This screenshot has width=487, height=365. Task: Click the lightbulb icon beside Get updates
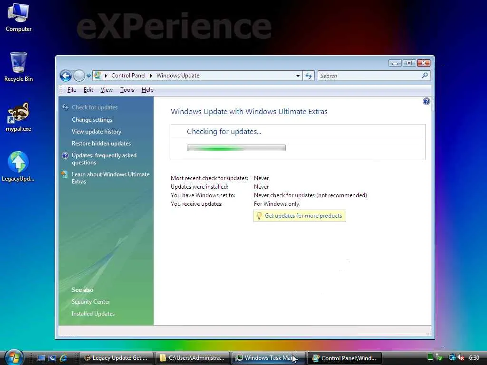(259, 216)
